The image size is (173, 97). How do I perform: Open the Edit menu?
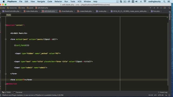26,1
